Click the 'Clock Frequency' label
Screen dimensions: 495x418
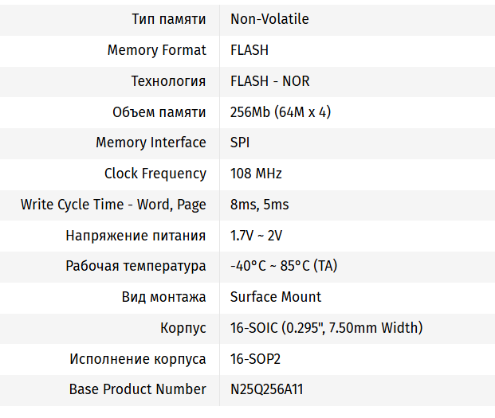(155, 174)
